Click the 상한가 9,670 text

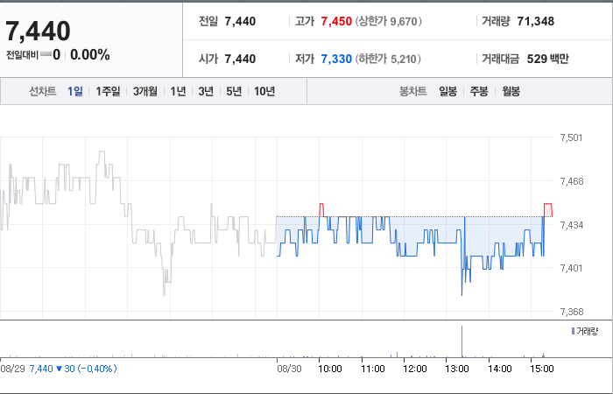[x=388, y=21]
